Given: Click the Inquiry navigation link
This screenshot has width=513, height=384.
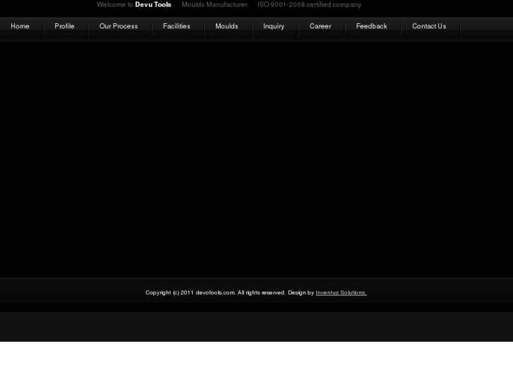Looking at the screenshot, I should [274, 26].
